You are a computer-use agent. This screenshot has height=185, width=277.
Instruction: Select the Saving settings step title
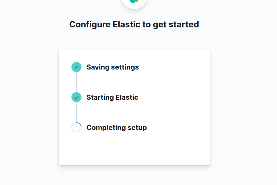pos(112,67)
